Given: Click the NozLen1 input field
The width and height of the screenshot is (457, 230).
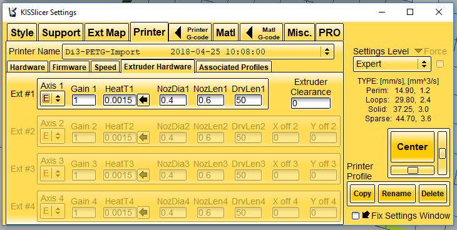Looking at the screenshot, I should 211,100.
